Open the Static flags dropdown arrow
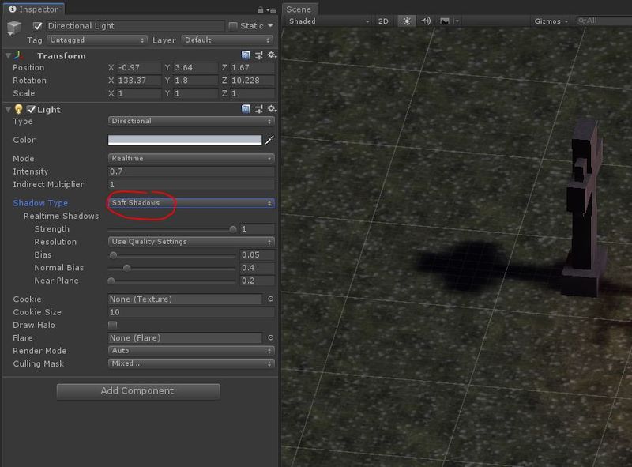Image resolution: width=632 pixels, height=467 pixels. [270, 26]
